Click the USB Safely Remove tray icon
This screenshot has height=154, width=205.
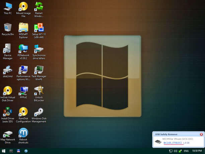pyautogui.click(x=180, y=151)
